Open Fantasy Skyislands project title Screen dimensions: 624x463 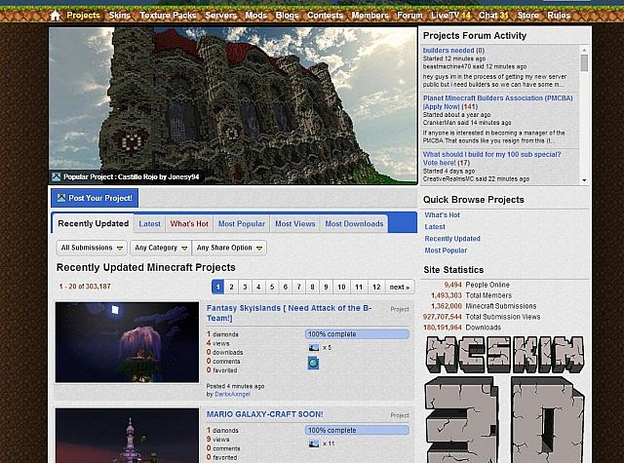pyautogui.click(x=290, y=313)
